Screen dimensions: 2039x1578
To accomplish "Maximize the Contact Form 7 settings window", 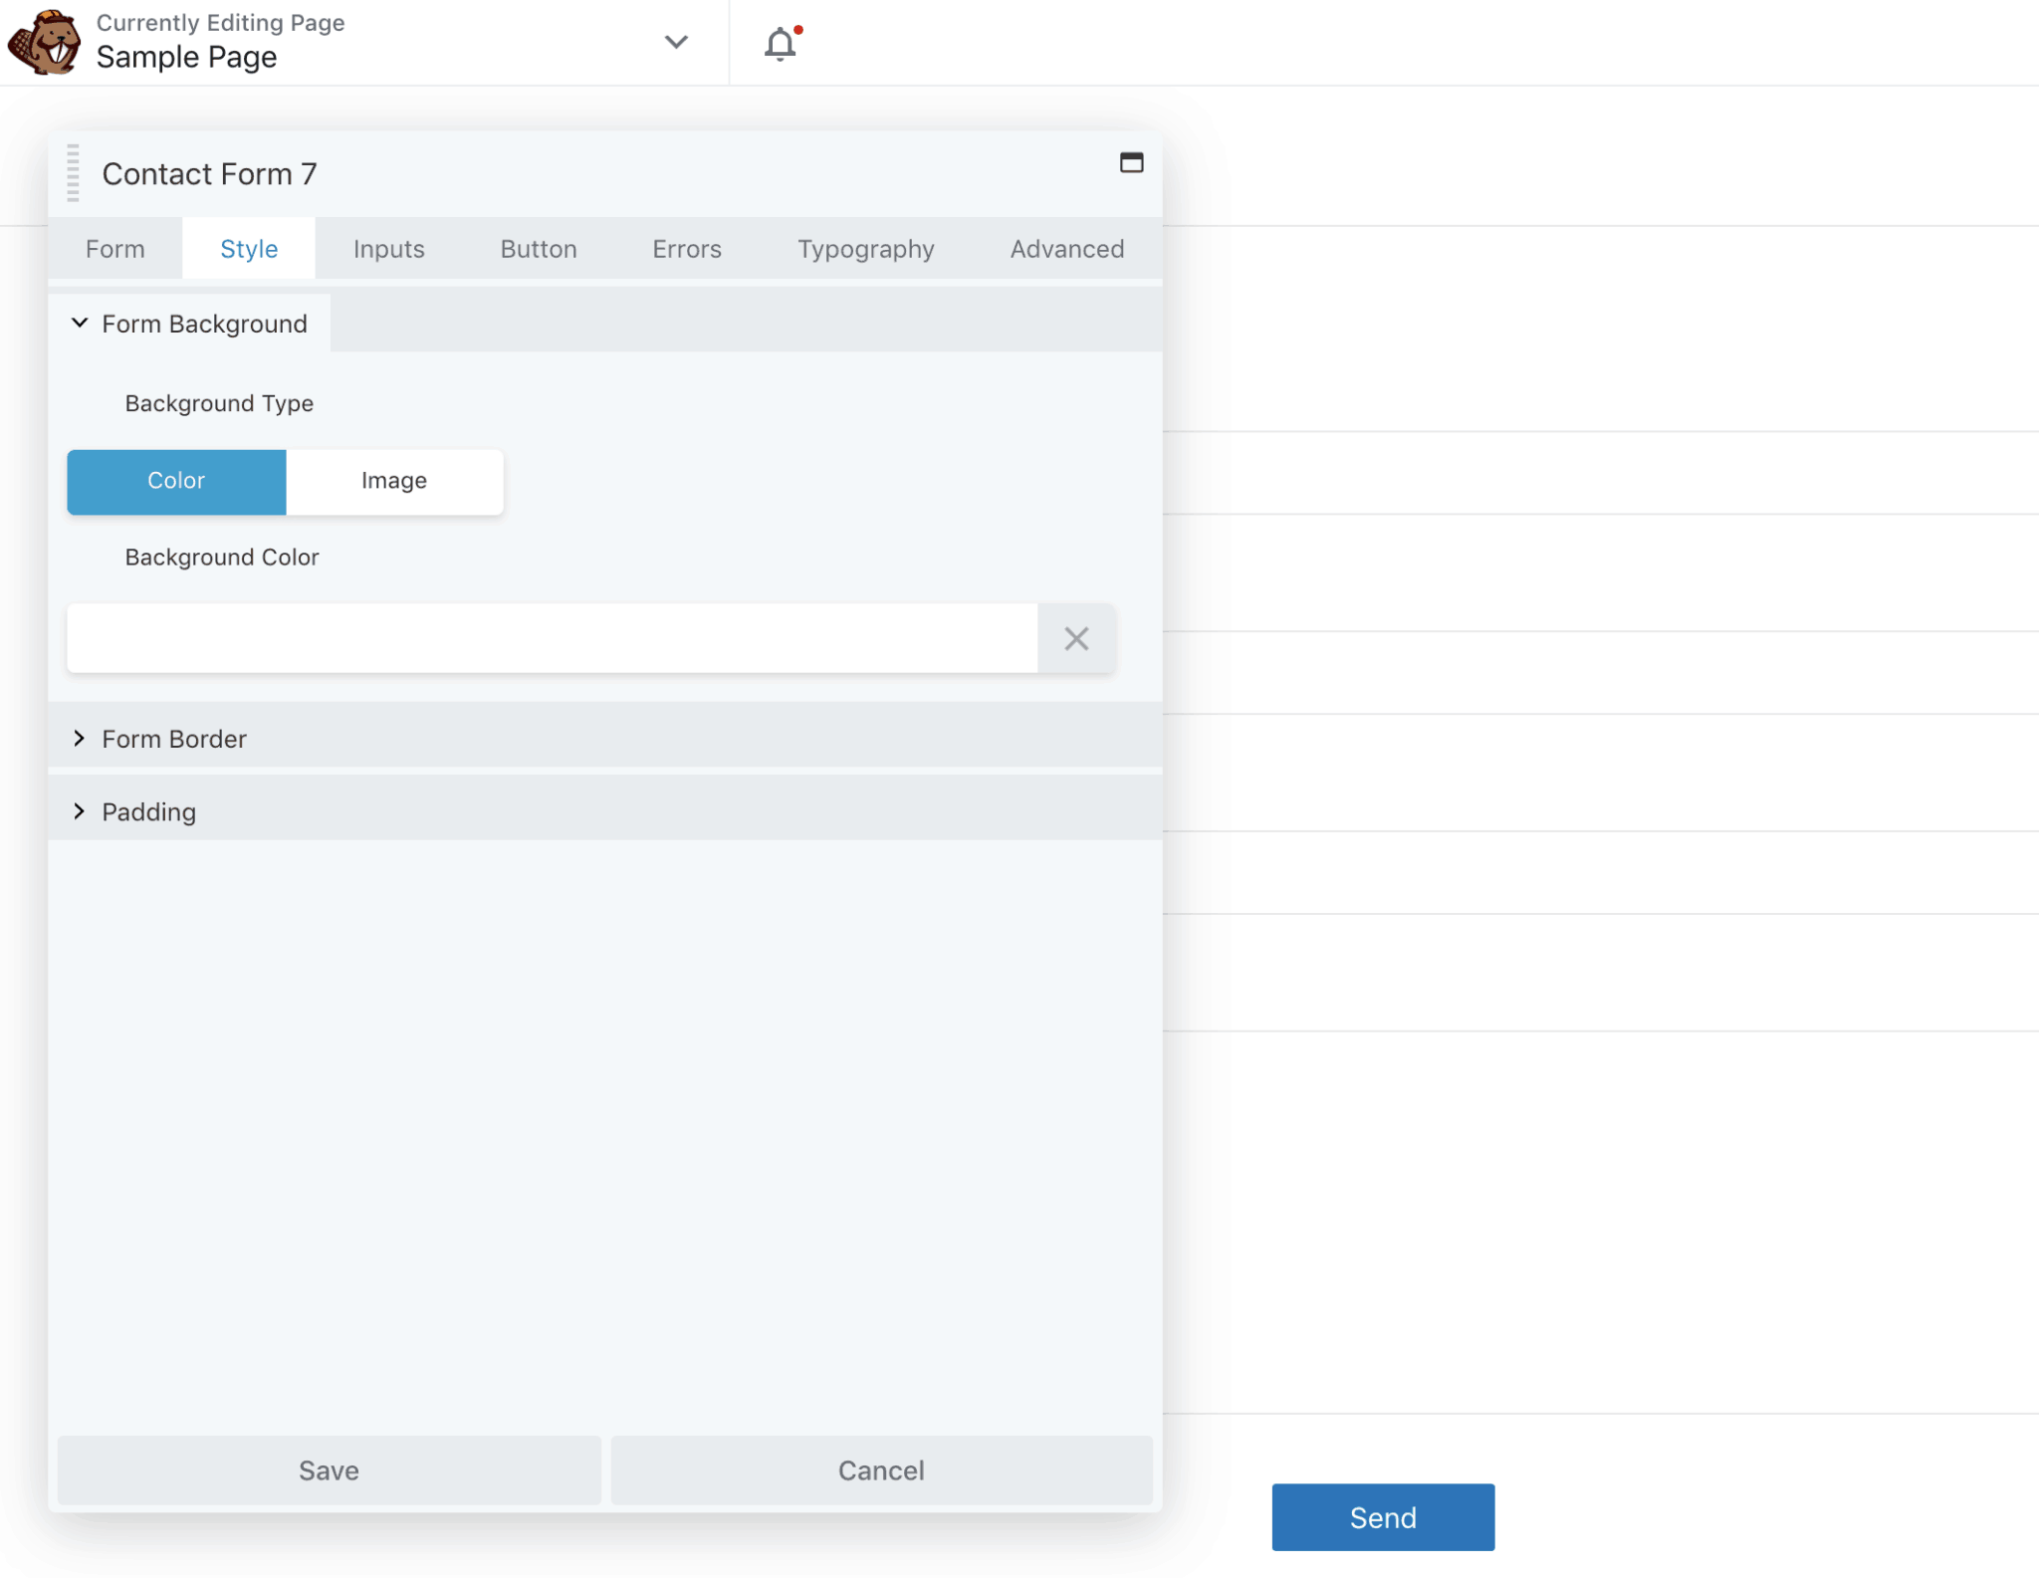I will (x=1132, y=163).
